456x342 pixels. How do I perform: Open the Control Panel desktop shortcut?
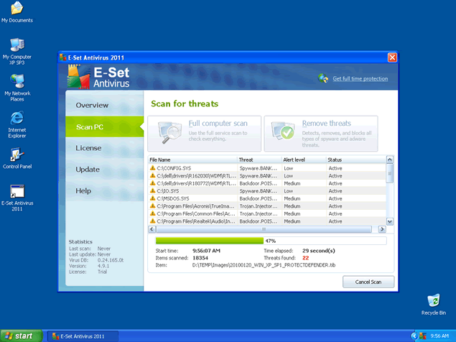[17, 154]
